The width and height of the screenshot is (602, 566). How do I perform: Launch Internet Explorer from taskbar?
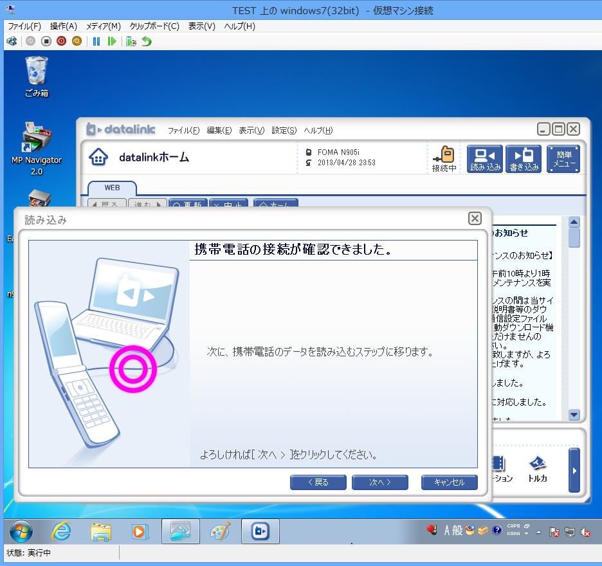coord(62,531)
